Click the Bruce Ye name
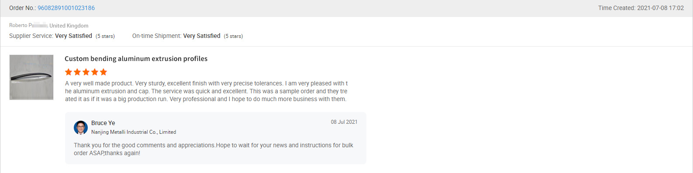Screen dimensions: 693x173 pos(103,123)
